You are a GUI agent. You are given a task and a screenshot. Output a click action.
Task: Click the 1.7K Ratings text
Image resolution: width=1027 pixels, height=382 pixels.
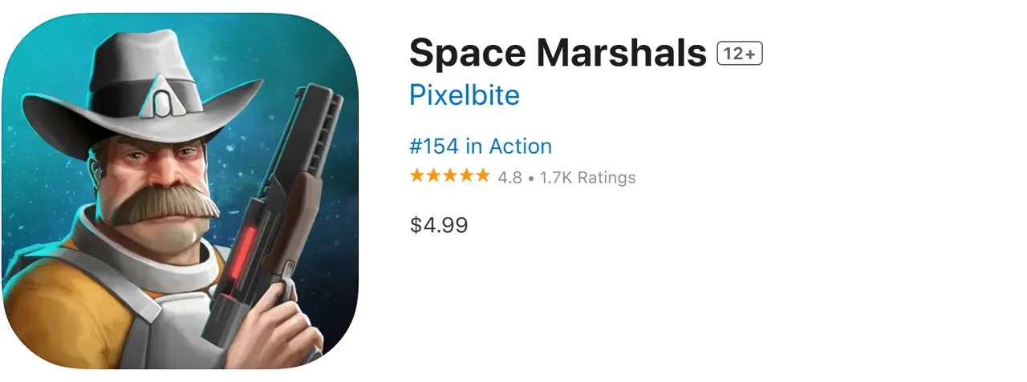pos(587,178)
